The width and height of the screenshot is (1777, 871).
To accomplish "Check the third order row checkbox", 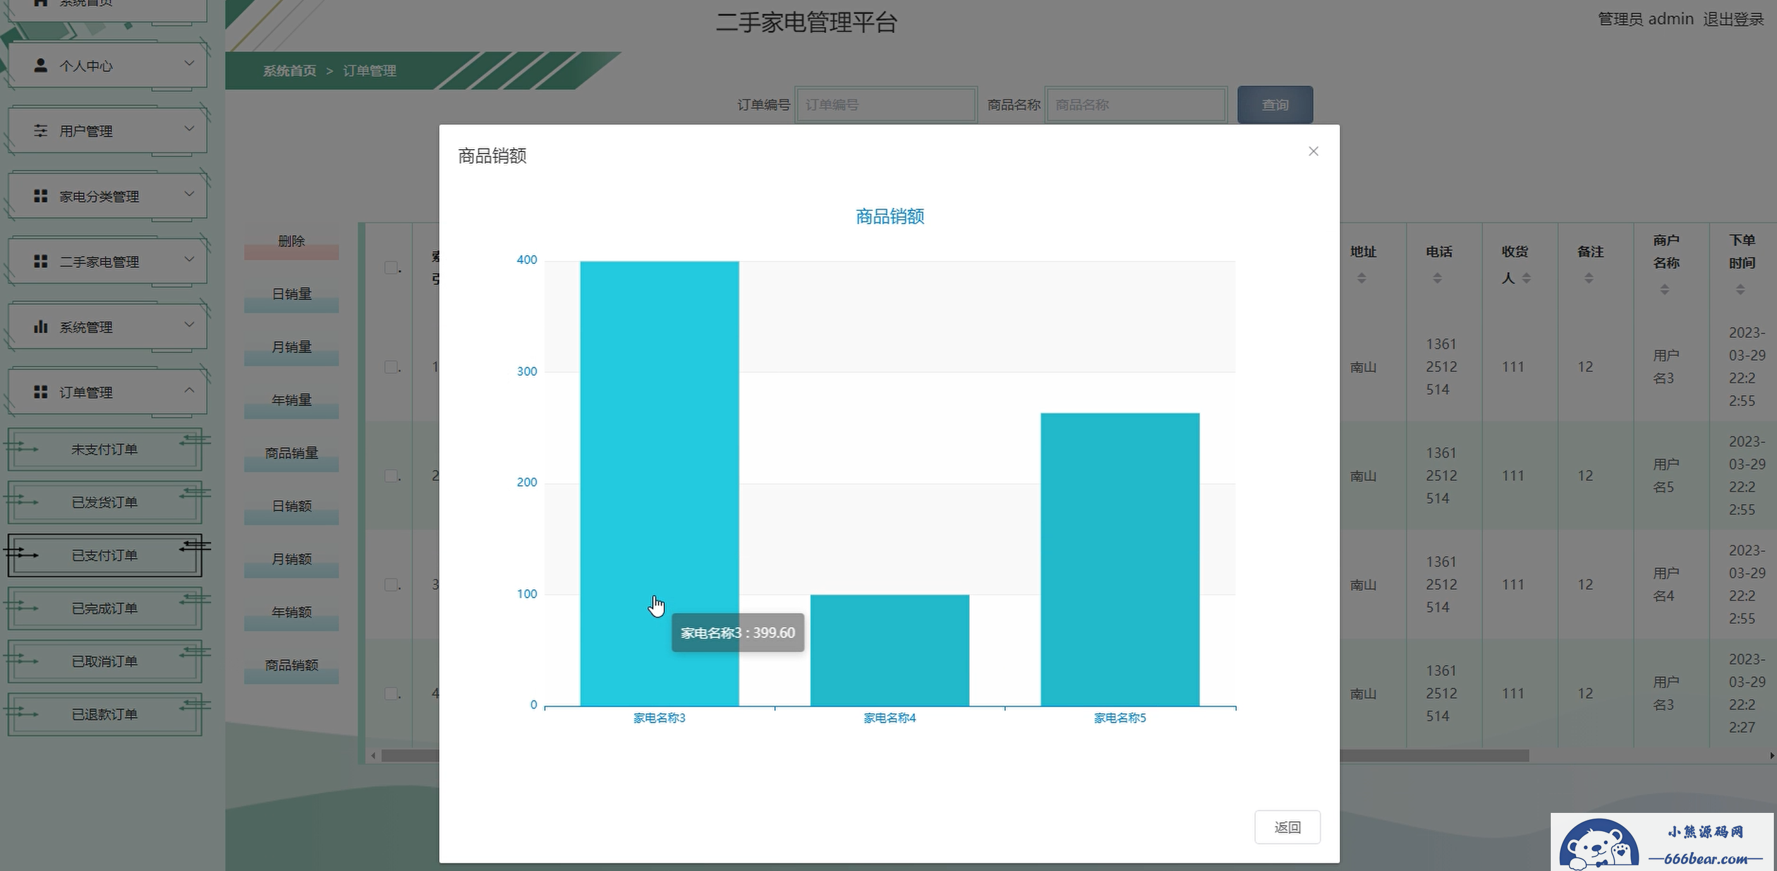I will click(x=391, y=585).
